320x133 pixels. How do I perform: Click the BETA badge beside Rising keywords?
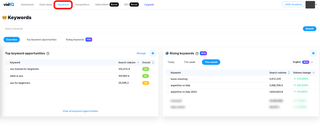[203, 53]
